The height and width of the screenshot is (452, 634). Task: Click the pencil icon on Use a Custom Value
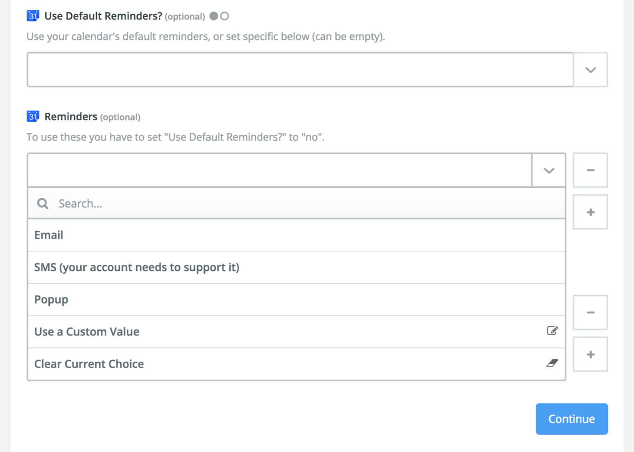tap(552, 330)
